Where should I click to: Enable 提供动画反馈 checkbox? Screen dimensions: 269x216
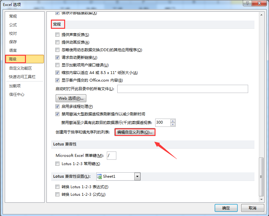[57, 42]
